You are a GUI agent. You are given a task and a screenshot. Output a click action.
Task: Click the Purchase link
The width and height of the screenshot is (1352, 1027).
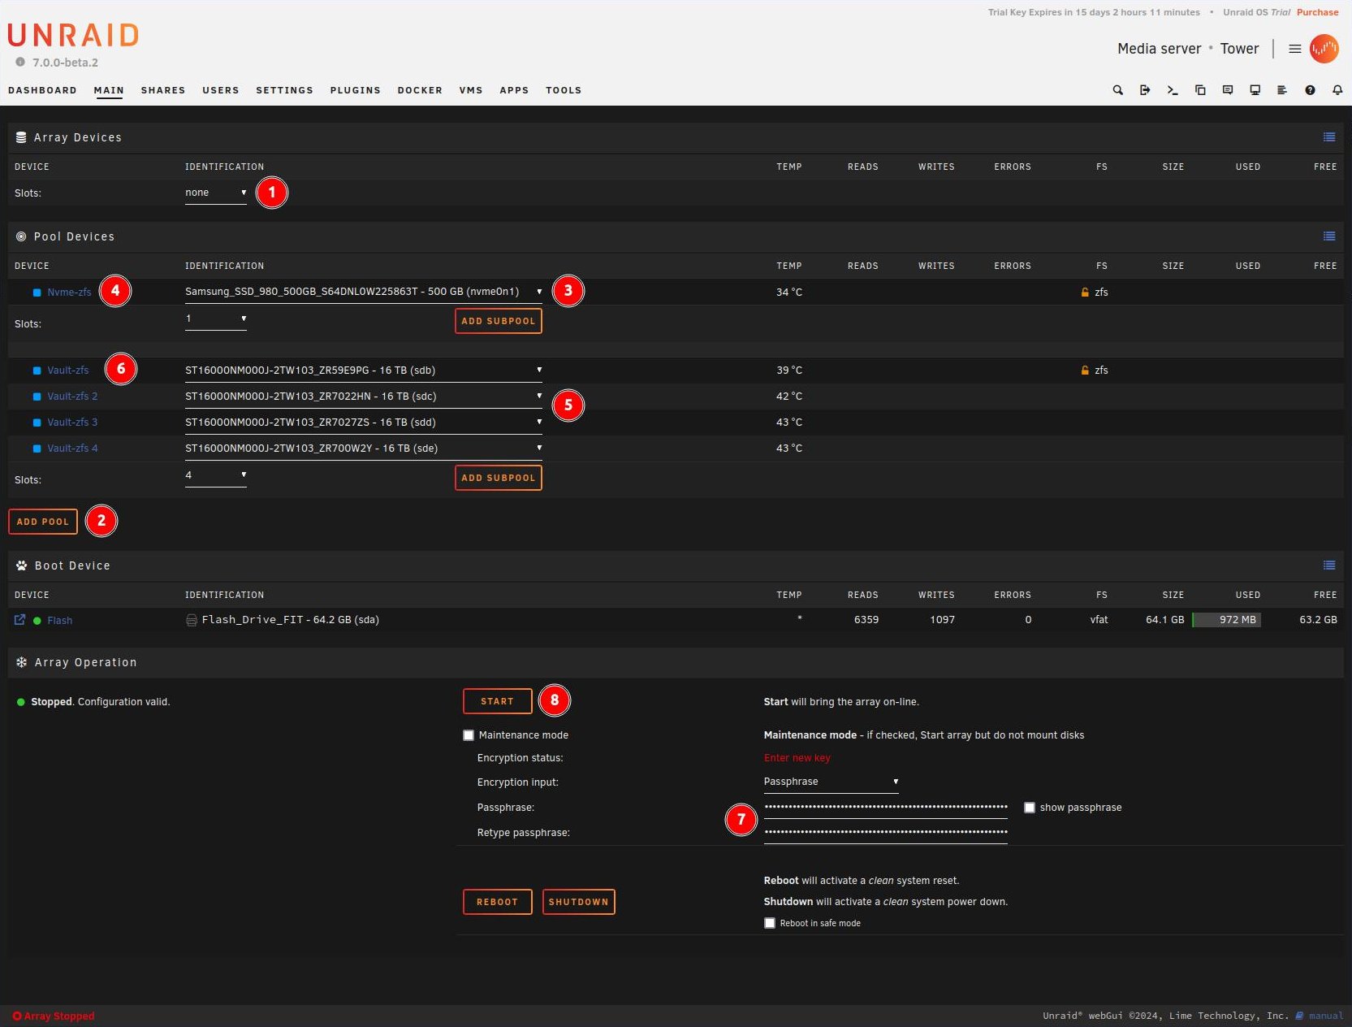point(1317,12)
